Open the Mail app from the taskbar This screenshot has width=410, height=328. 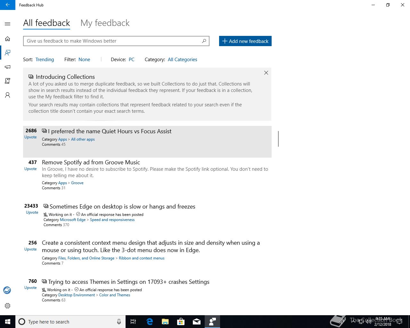[x=197, y=322]
